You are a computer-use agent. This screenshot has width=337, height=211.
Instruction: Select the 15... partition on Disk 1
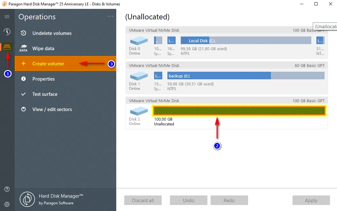[x=158, y=76]
